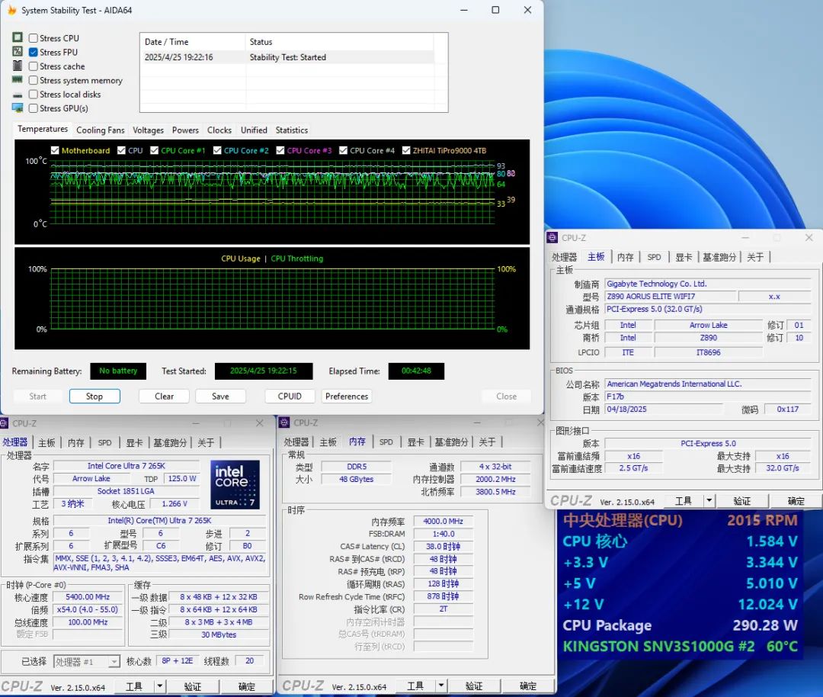Switch to the Voltages tab
This screenshot has width=823, height=697.
(148, 130)
